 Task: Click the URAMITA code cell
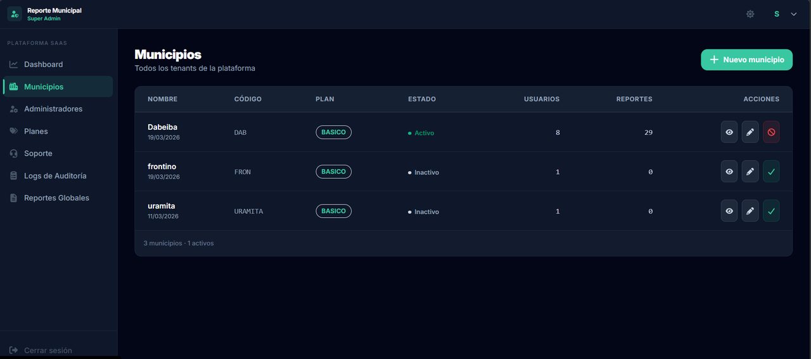tap(248, 211)
